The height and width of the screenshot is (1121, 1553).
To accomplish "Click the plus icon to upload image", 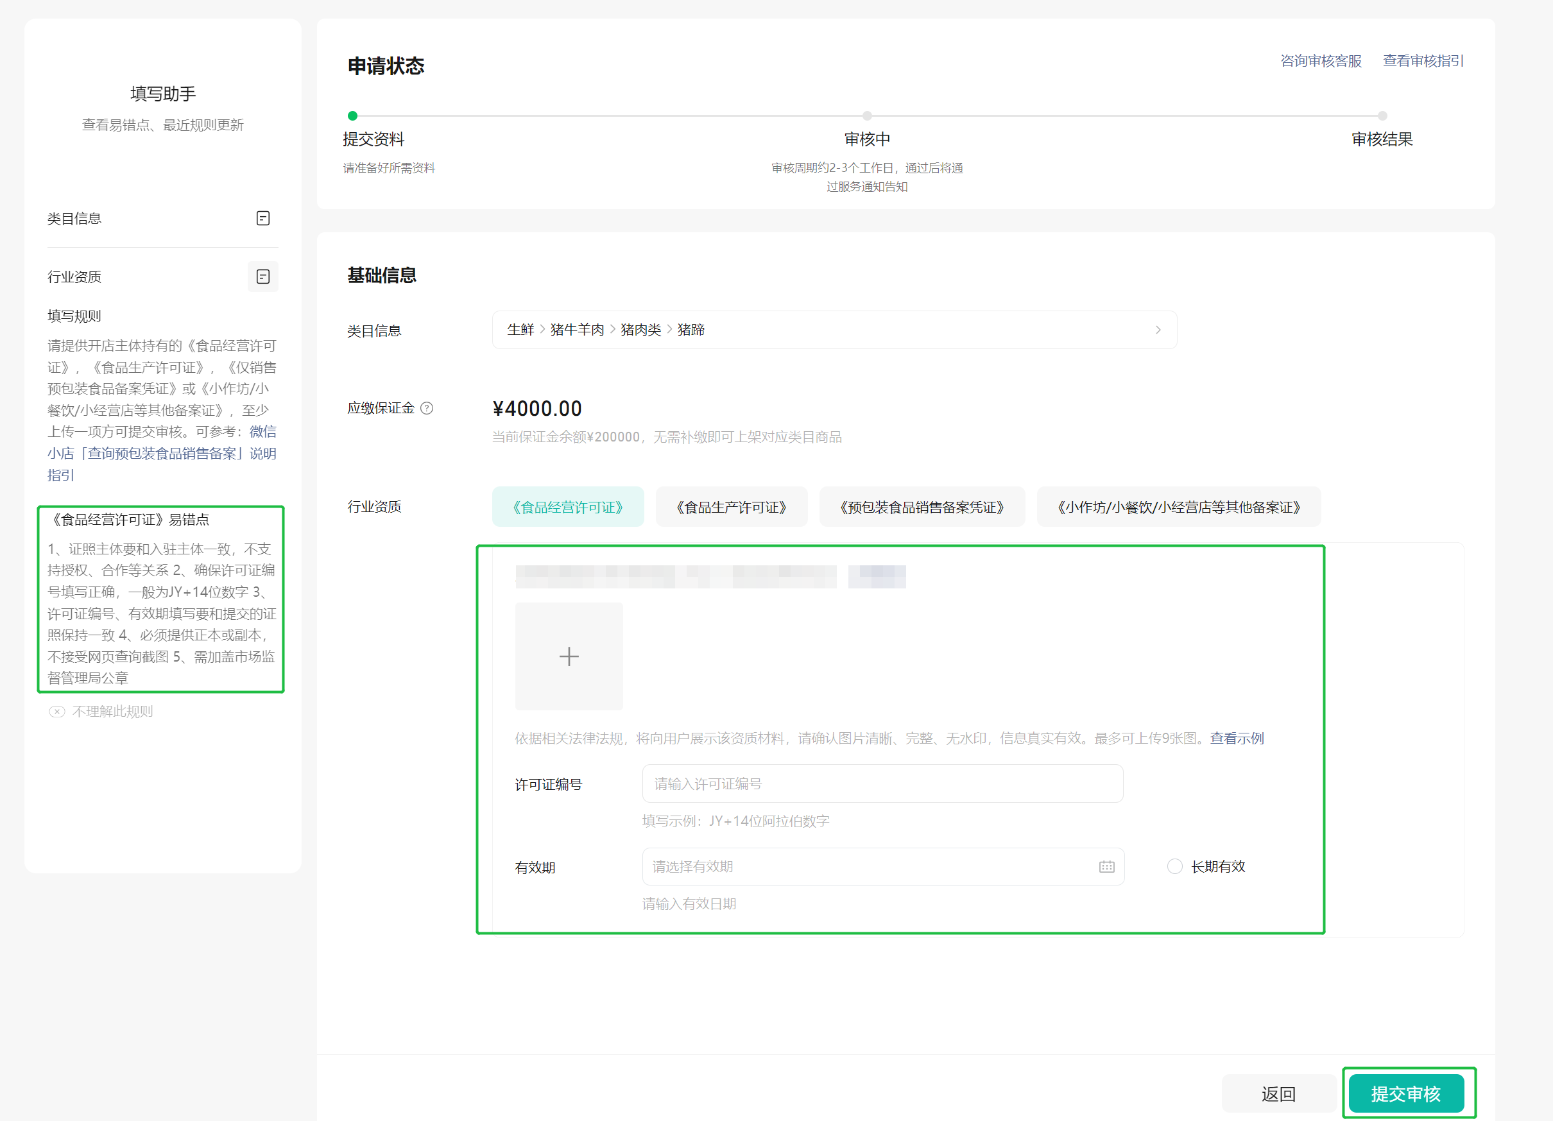I will 569,656.
